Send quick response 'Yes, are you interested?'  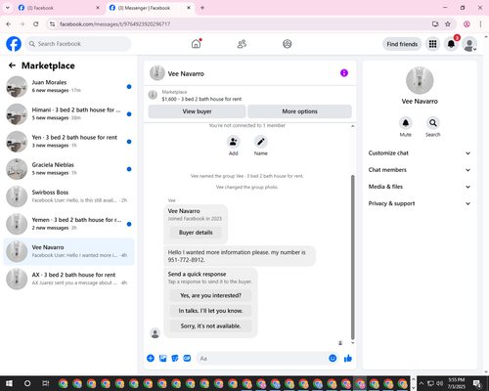click(210, 295)
